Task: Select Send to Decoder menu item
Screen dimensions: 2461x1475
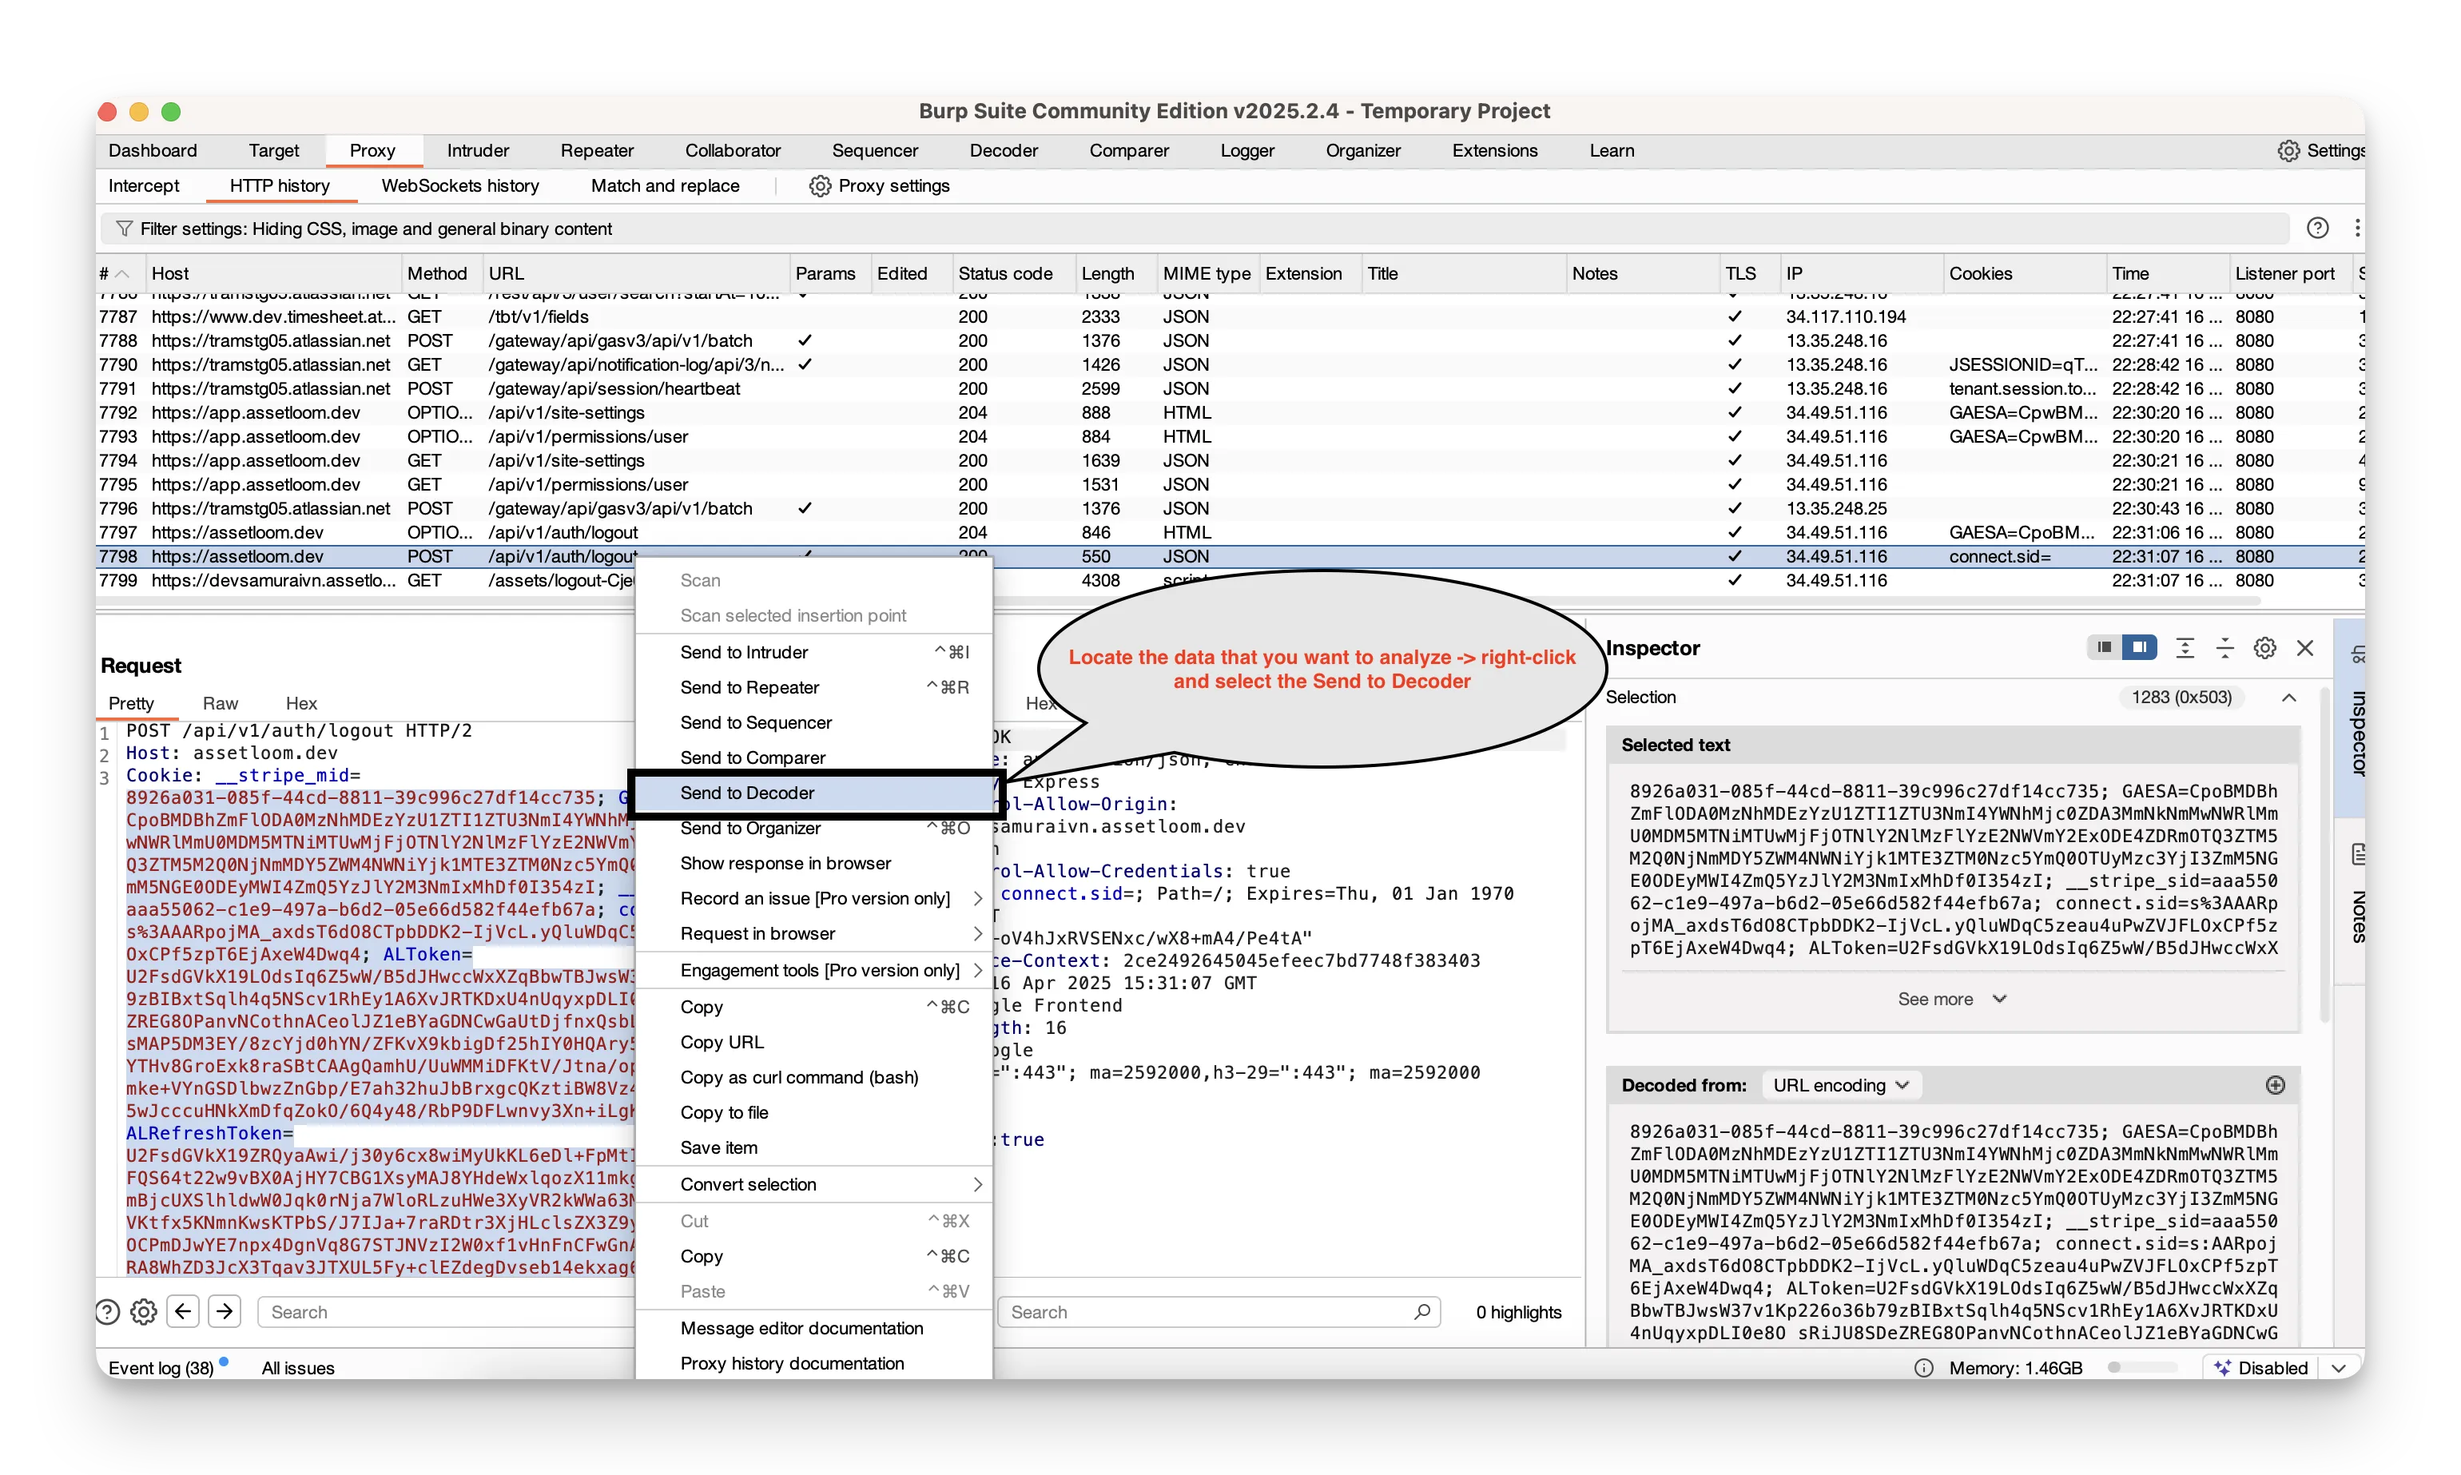Action: pos(746,793)
